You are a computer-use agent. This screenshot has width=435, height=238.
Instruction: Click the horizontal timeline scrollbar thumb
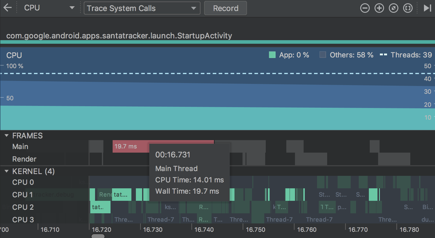98,236
